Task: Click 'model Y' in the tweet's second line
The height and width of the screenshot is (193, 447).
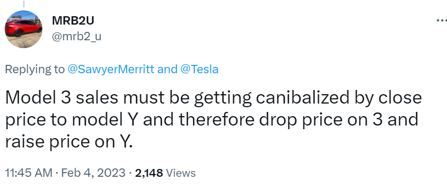Action: point(105,119)
